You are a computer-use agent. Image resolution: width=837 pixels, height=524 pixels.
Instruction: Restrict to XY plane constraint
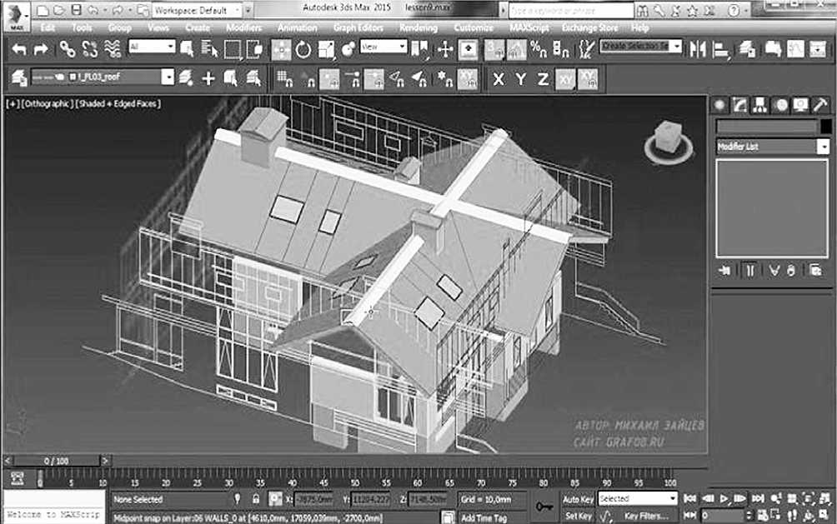tap(565, 79)
